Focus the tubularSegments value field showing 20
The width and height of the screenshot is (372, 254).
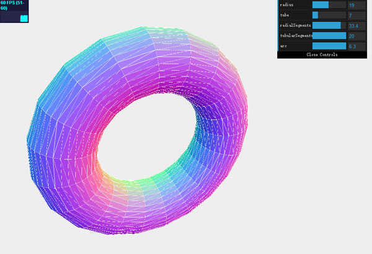coord(357,36)
